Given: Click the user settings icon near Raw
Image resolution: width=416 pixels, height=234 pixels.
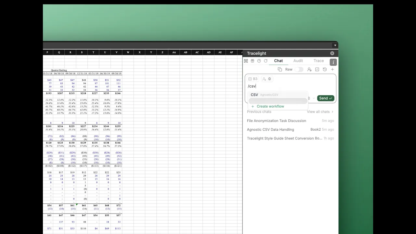Looking at the screenshot, I should coord(309,69).
